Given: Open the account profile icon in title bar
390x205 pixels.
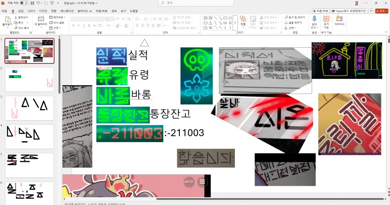Looking at the screenshot, I should tap(357, 3).
